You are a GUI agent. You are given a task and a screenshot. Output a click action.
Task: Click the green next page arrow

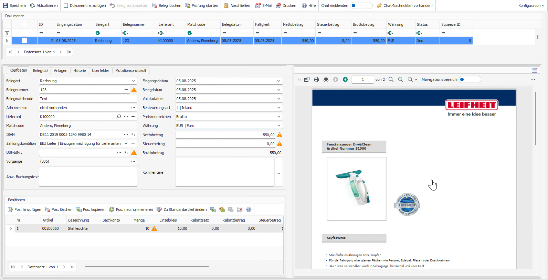click(345, 79)
